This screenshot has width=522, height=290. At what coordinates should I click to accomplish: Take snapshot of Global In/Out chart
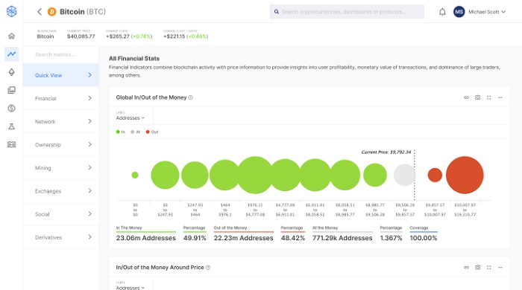pos(477,97)
